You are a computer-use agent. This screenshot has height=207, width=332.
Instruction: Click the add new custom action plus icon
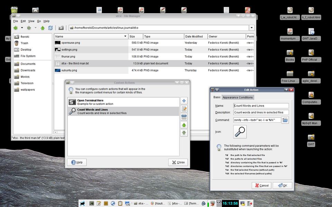tap(184, 101)
